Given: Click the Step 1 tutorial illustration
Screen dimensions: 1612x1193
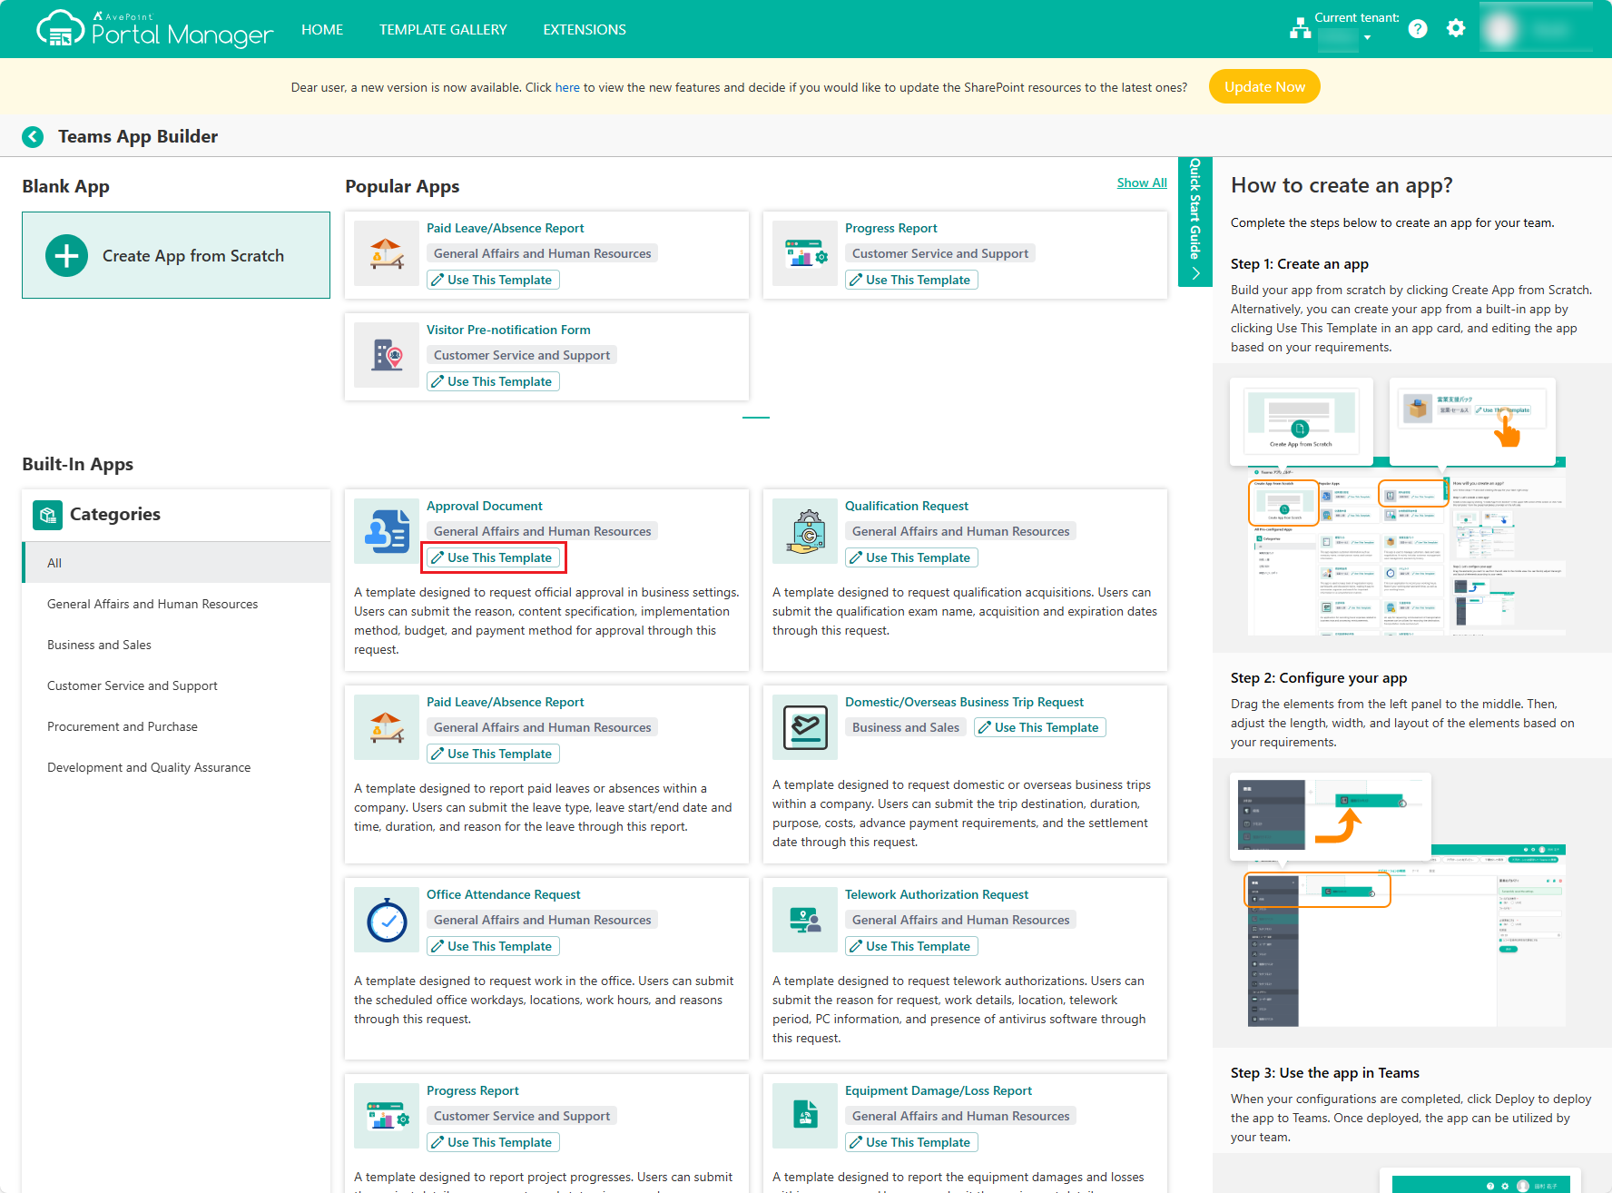Looking at the screenshot, I should click(x=1398, y=507).
